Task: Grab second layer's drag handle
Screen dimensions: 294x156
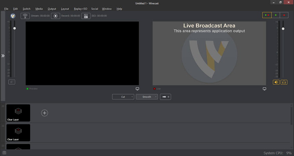Action: coord(3,126)
